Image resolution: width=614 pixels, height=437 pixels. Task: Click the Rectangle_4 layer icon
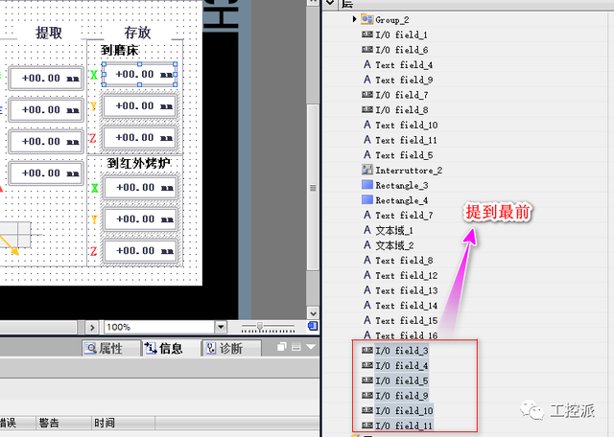point(366,200)
